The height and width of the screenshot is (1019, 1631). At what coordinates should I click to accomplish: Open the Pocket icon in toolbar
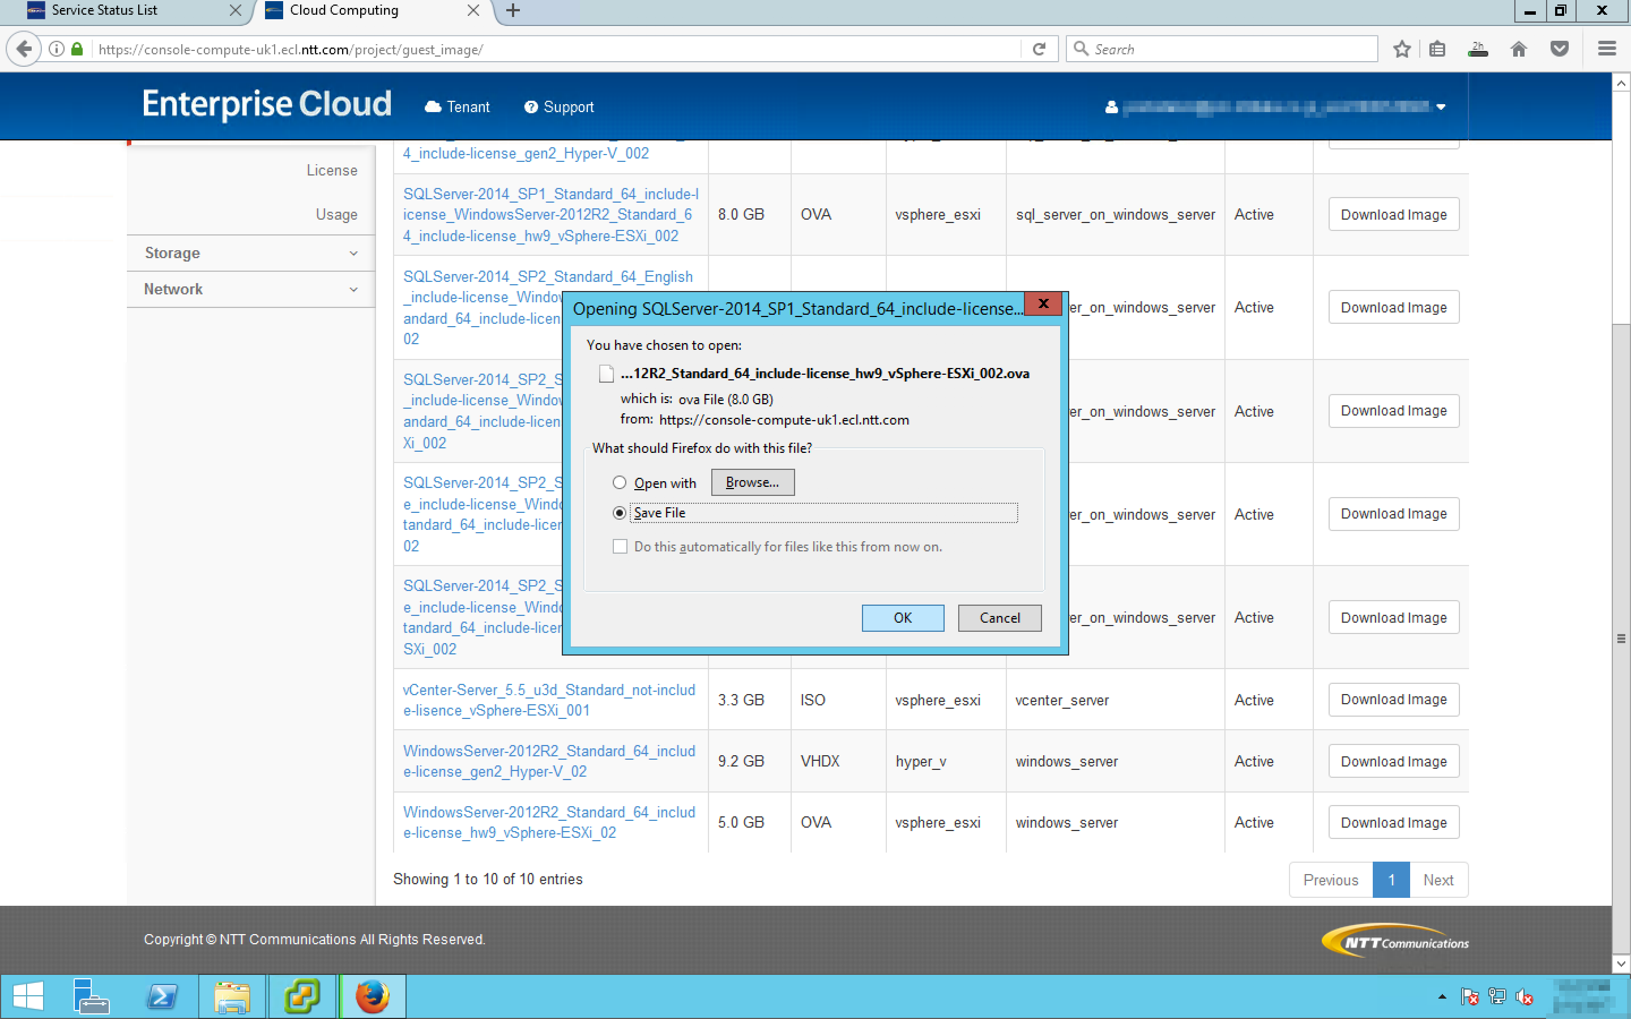click(1559, 49)
